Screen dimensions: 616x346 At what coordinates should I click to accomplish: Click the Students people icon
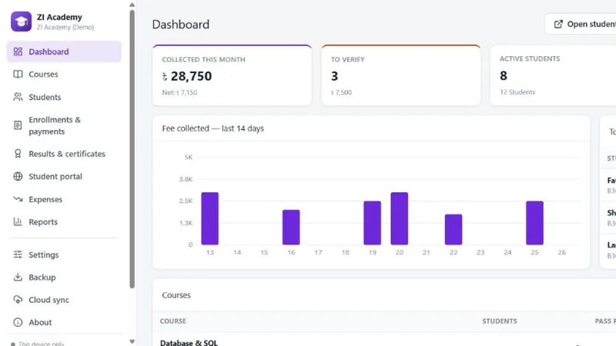[x=18, y=97]
